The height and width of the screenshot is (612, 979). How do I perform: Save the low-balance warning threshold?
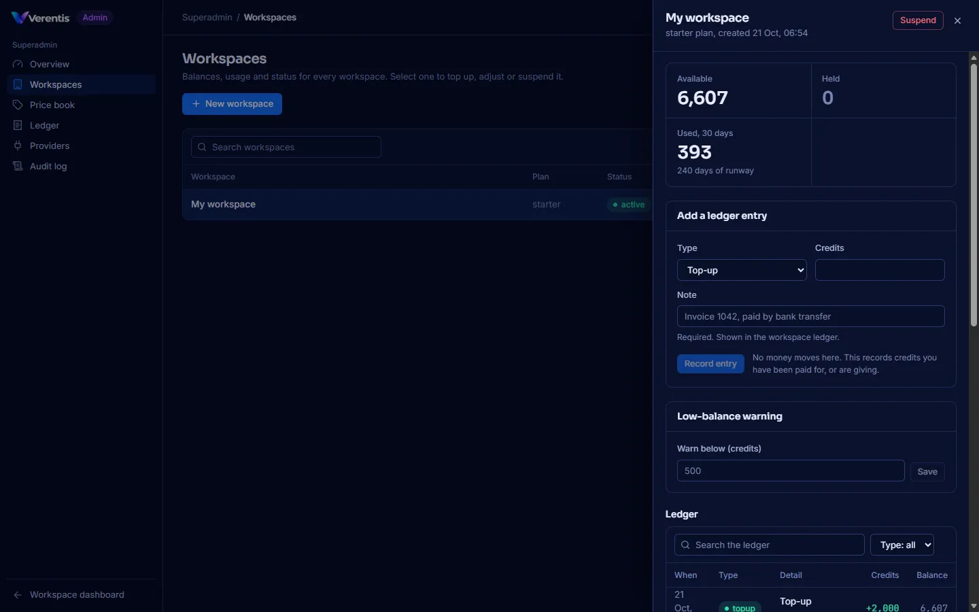click(x=927, y=471)
